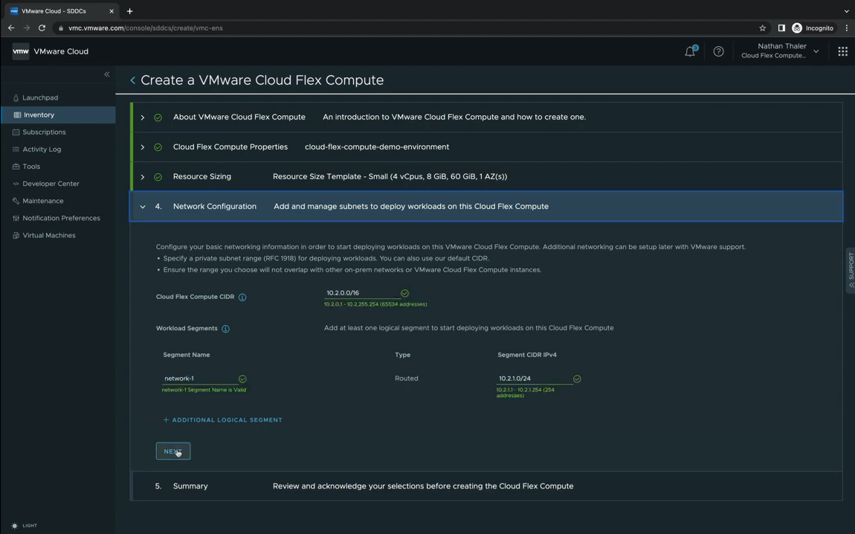
Task: Click the Subscriptions sidebar icon
Action: coord(16,132)
